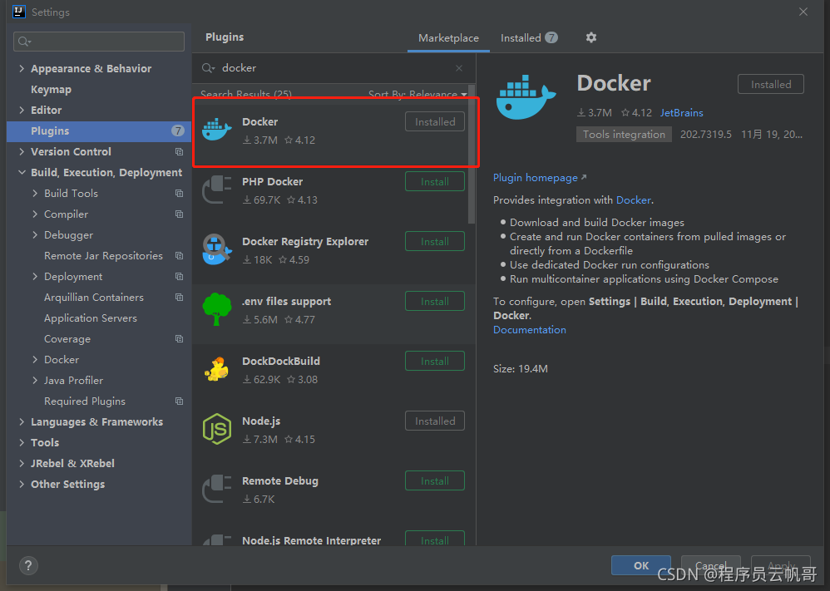Open the JetBrains vendor link

(x=681, y=113)
